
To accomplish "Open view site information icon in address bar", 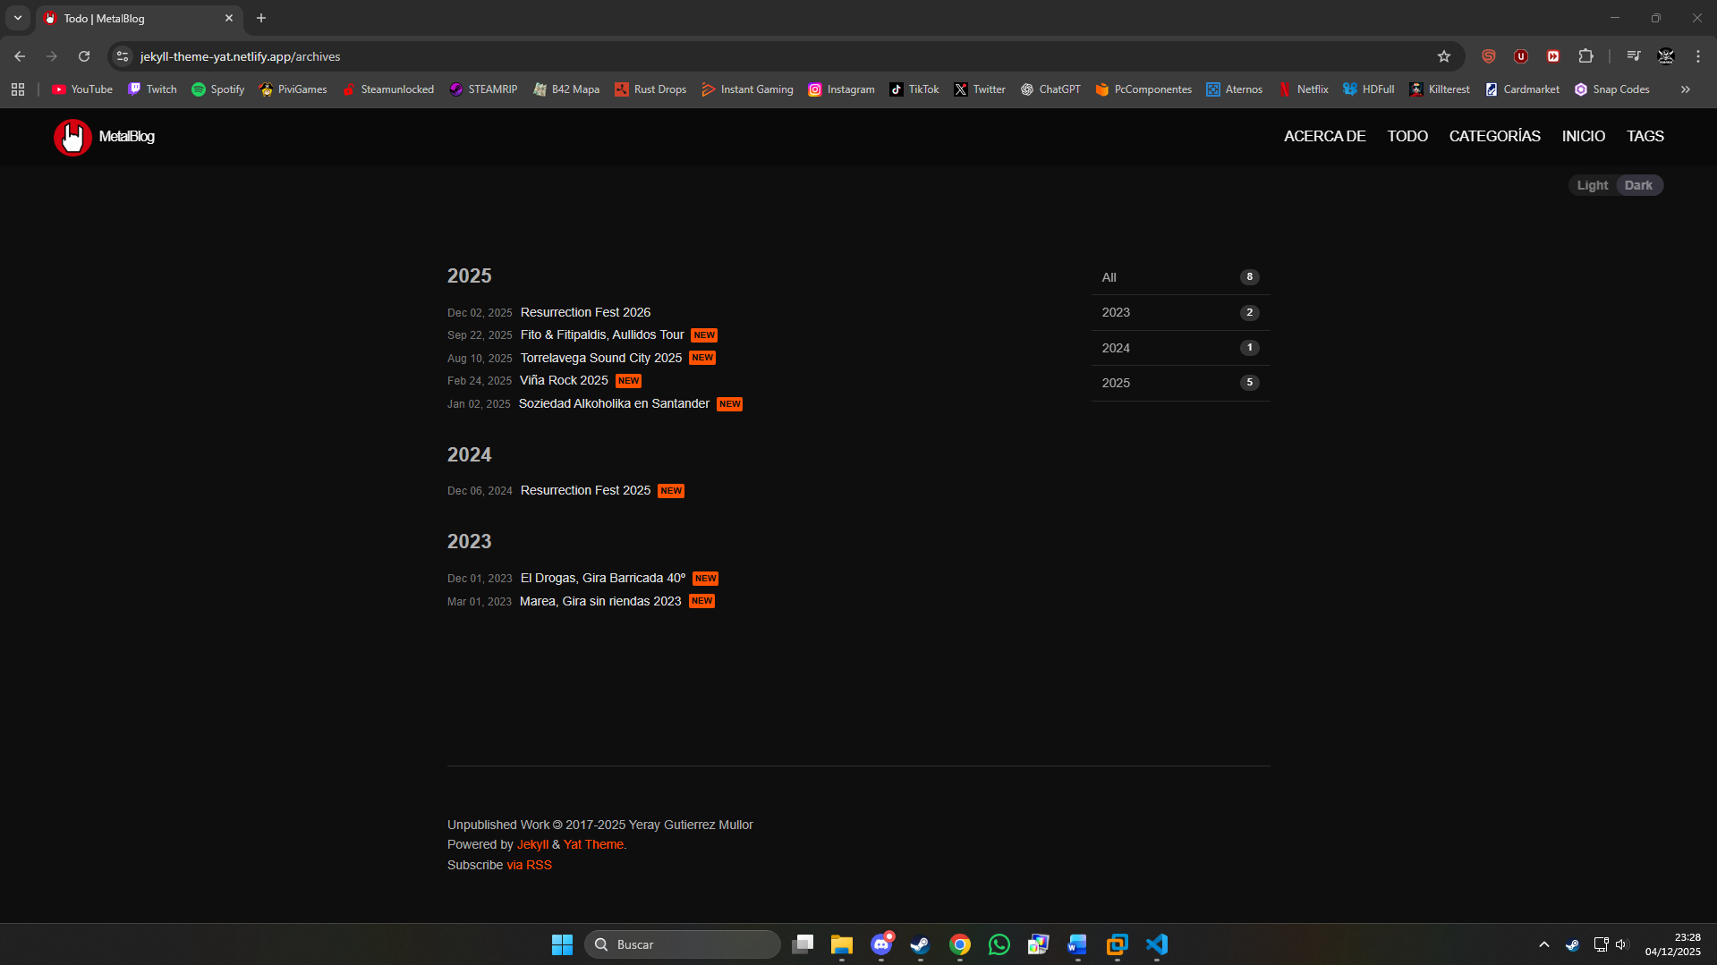I will [x=123, y=56].
